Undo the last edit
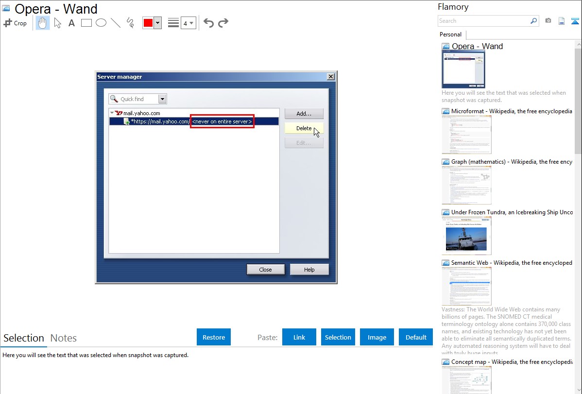 208,23
